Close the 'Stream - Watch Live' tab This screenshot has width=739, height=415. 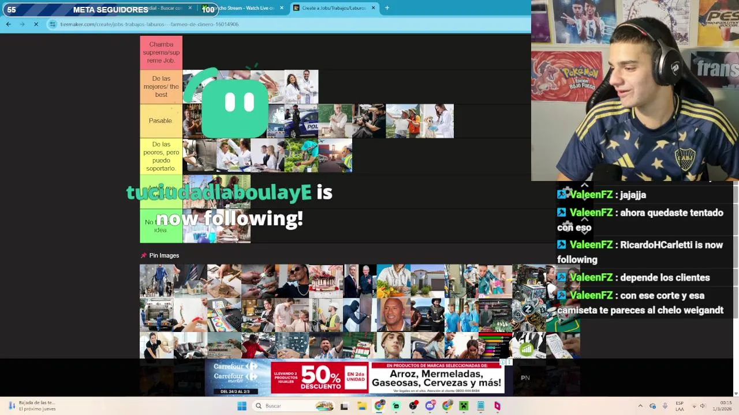(282, 8)
